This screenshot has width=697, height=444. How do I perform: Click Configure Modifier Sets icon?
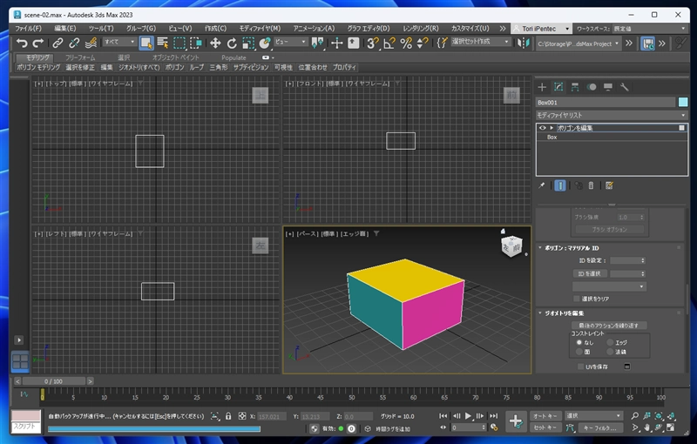pyautogui.click(x=609, y=185)
